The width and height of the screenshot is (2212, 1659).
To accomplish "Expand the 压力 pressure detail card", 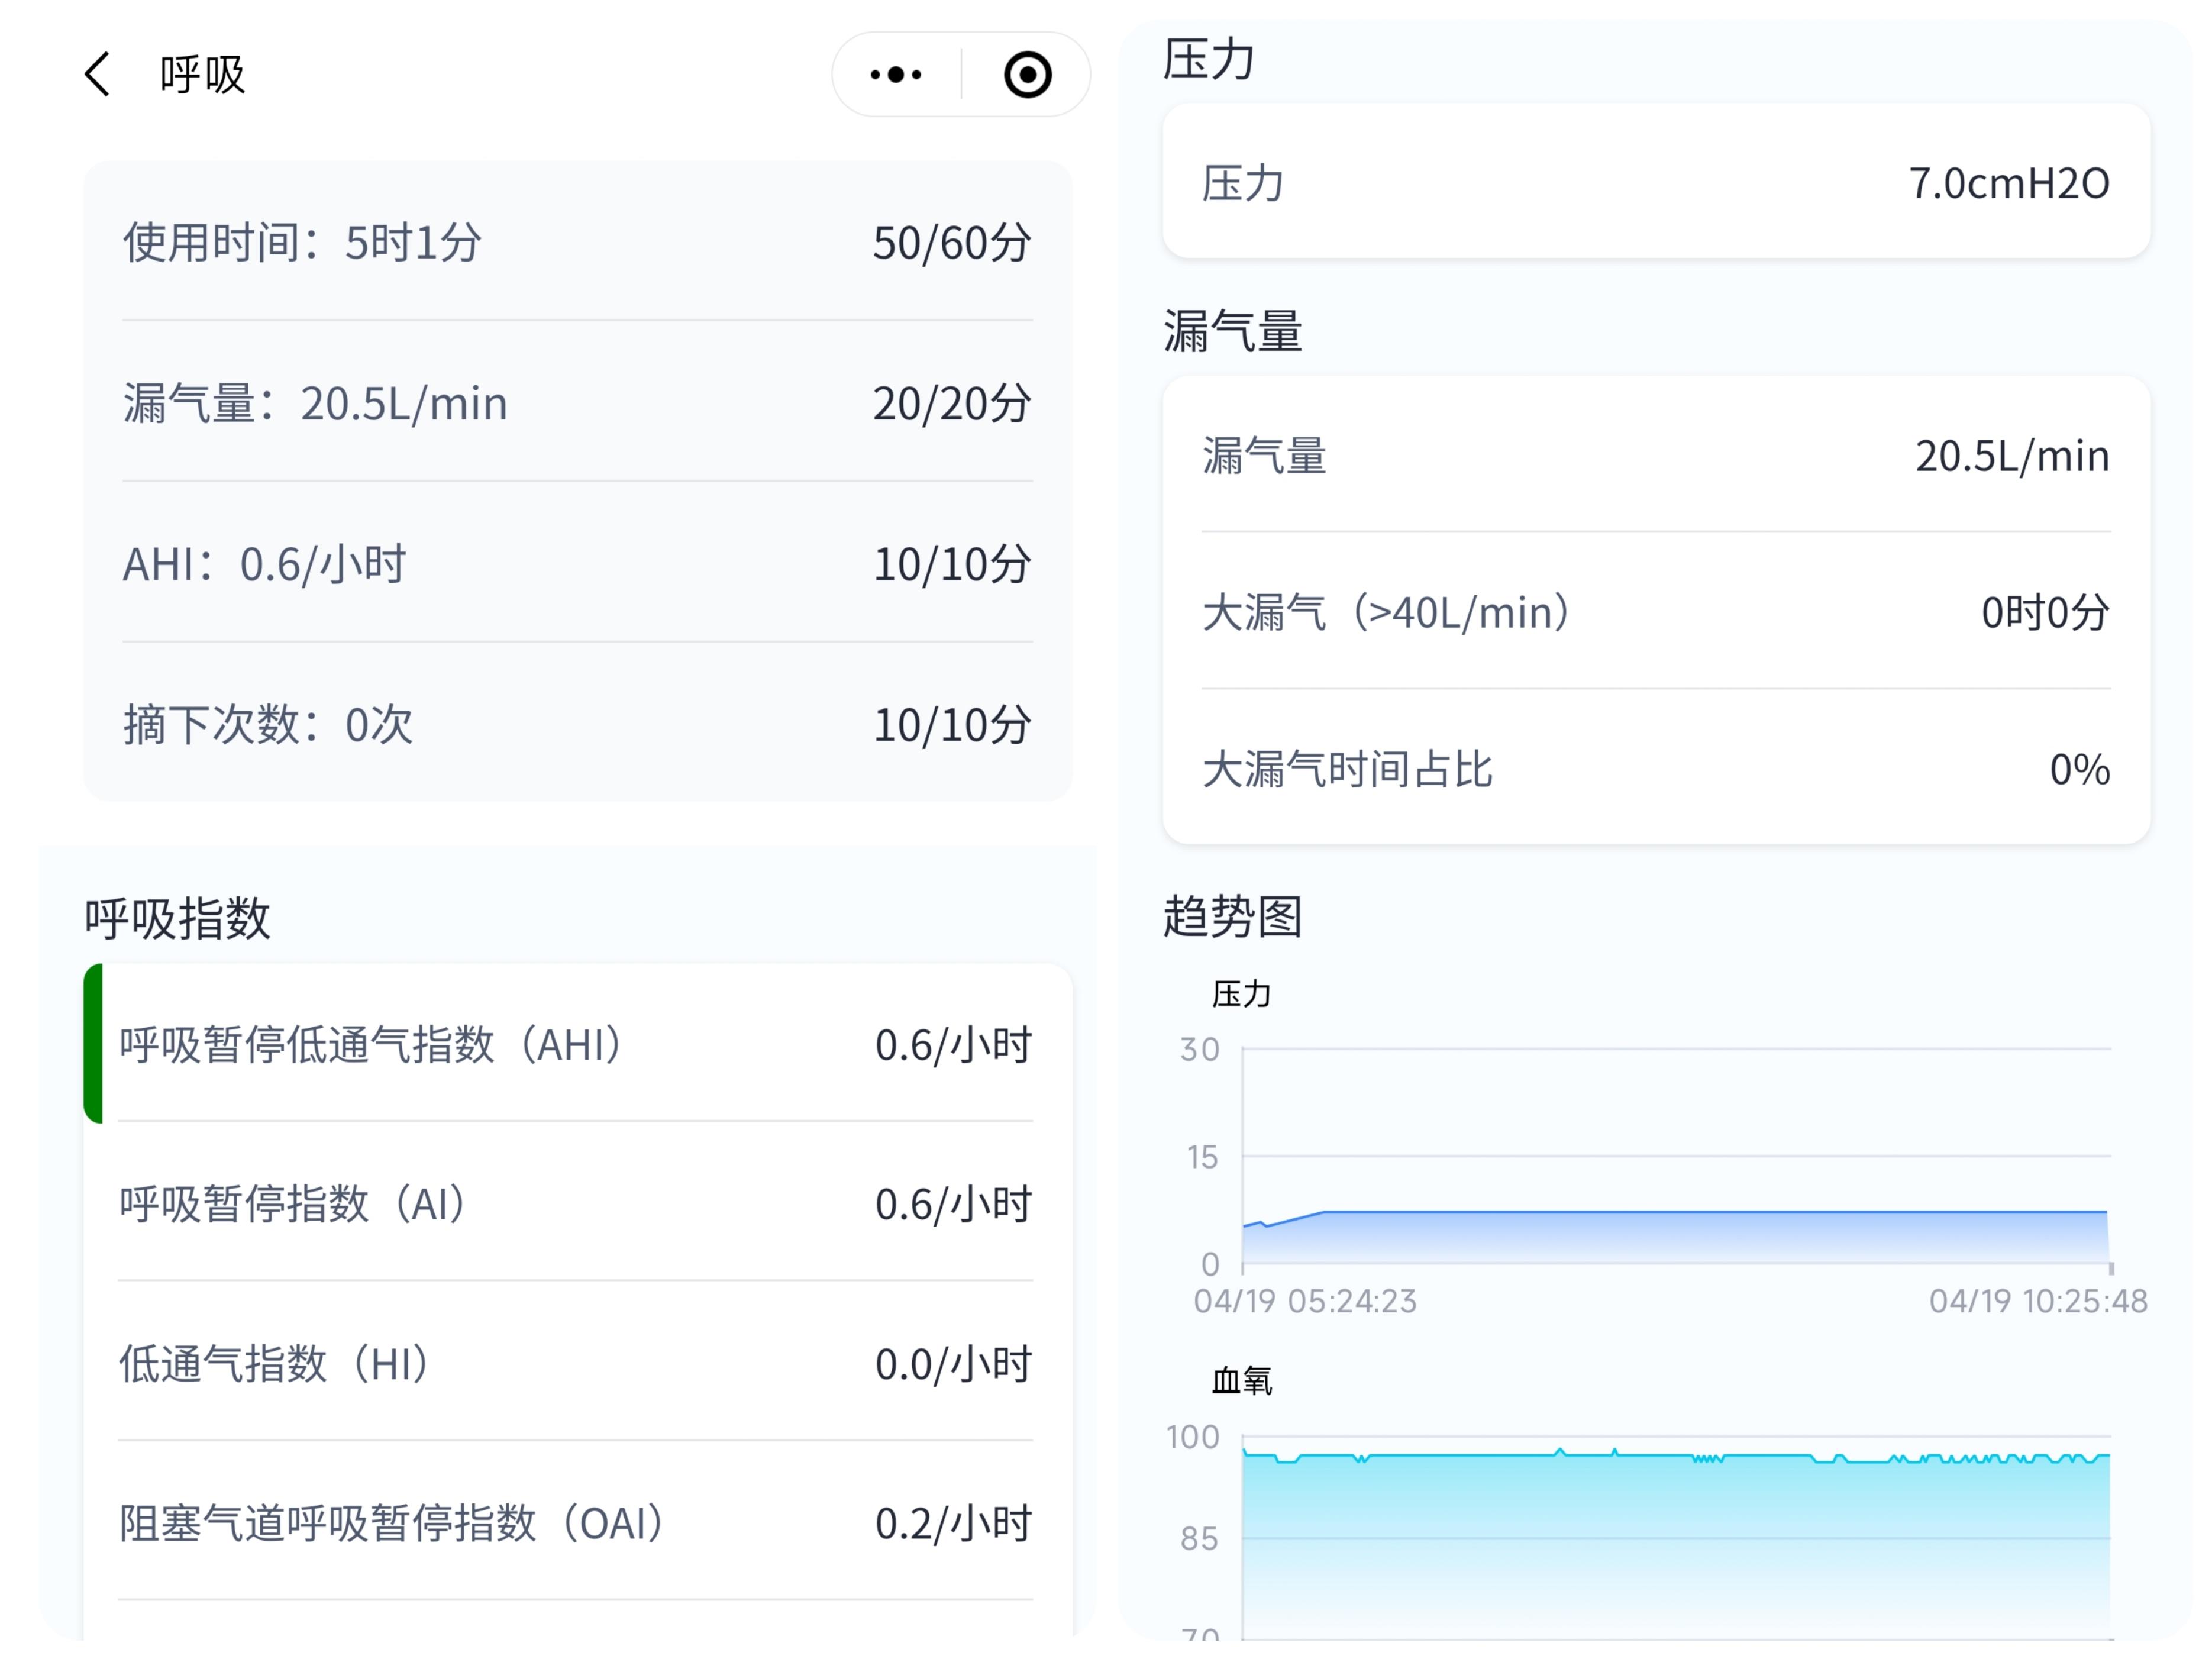I will click(x=1655, y=184).
